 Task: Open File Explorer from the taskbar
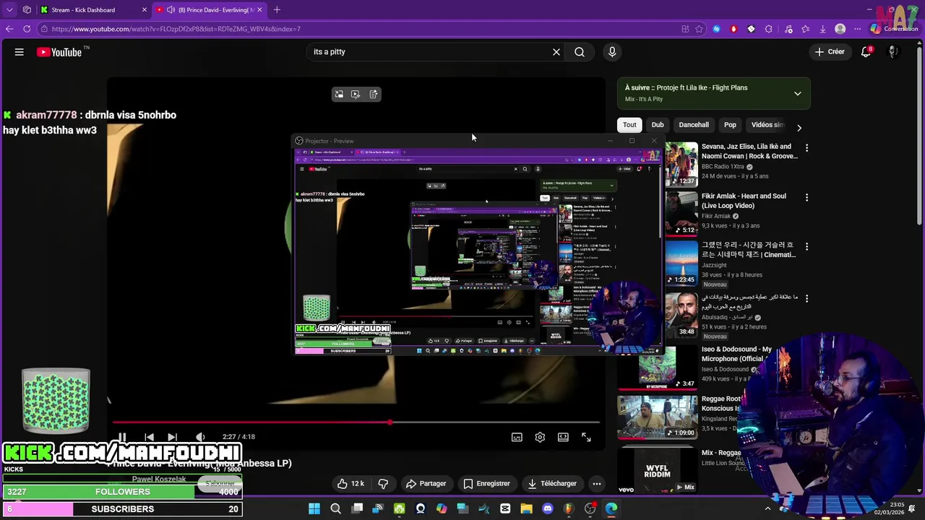click(x=526, y=509)
